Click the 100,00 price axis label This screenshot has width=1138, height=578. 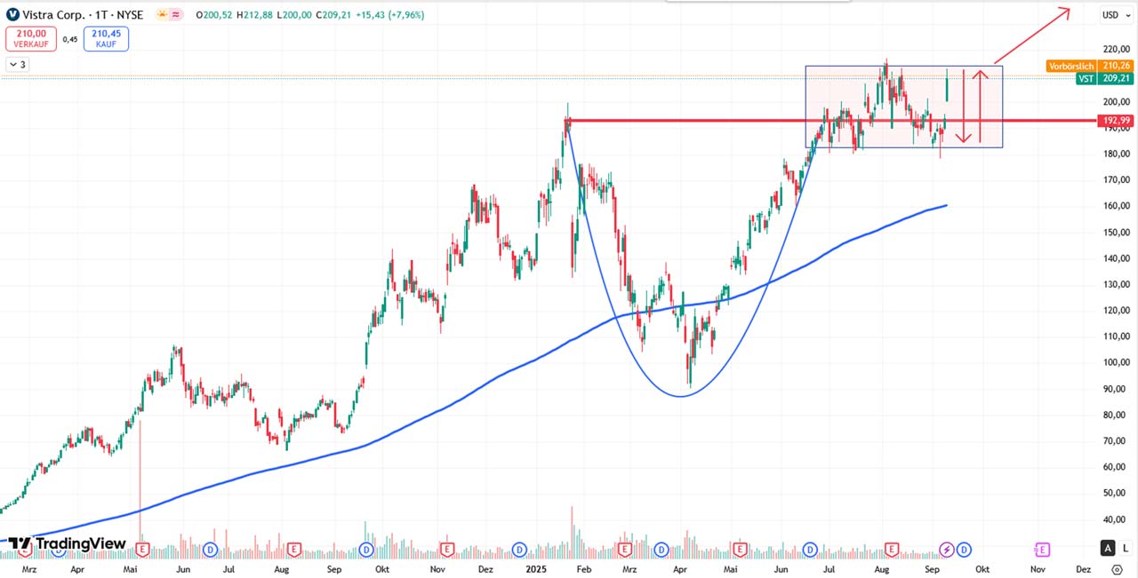[x=1116, y=362]
